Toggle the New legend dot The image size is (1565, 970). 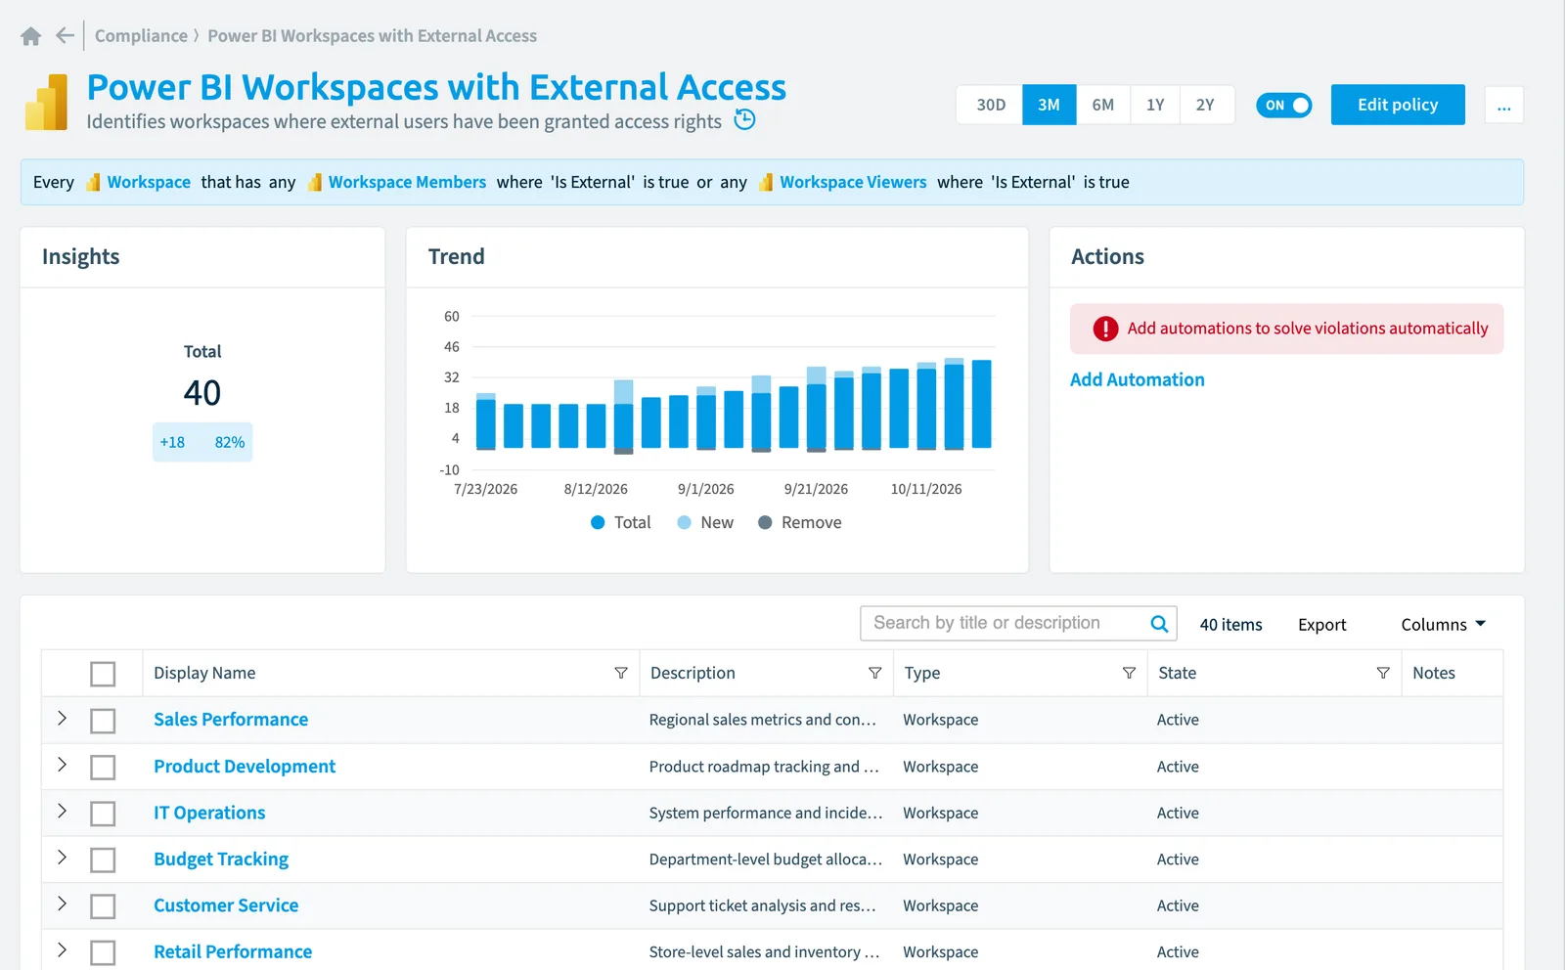pos(685,522)
